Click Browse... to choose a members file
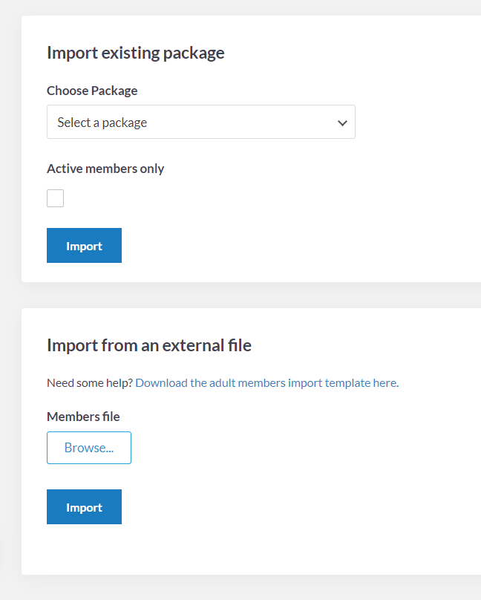This screenshot has width=481, height=600. (x=89, y=448)
